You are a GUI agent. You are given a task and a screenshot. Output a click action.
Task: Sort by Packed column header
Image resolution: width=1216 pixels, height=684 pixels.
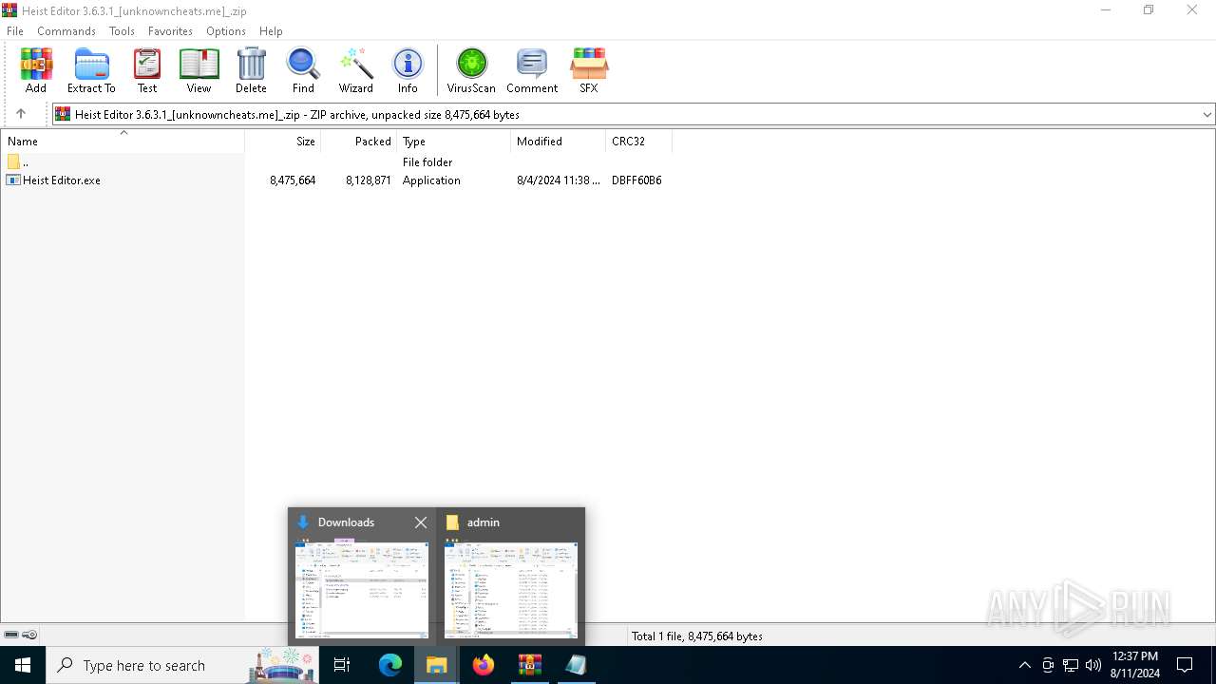pyautogui.click(x=359, y=141)
